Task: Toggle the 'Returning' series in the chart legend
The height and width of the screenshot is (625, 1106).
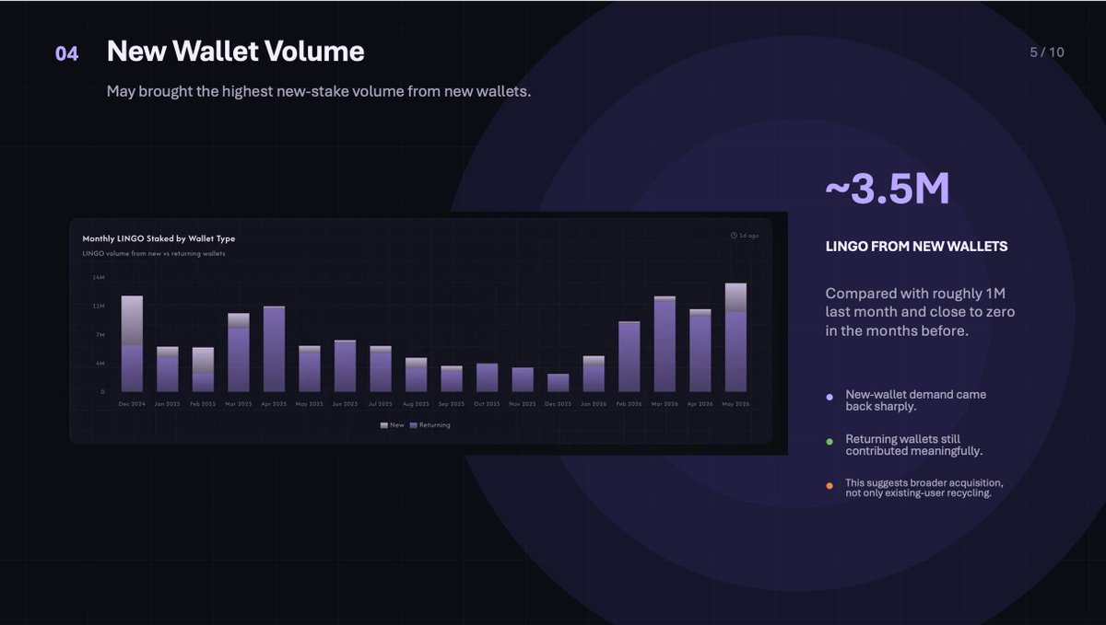Action: pyautogui.click(x=429, y=425)
